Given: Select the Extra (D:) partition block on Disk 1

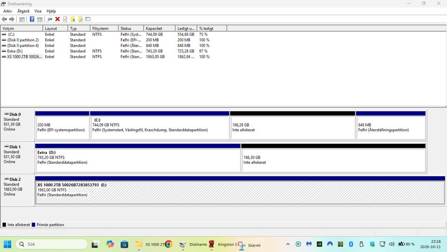Looking at the screenshot, I should click(138, 158).
